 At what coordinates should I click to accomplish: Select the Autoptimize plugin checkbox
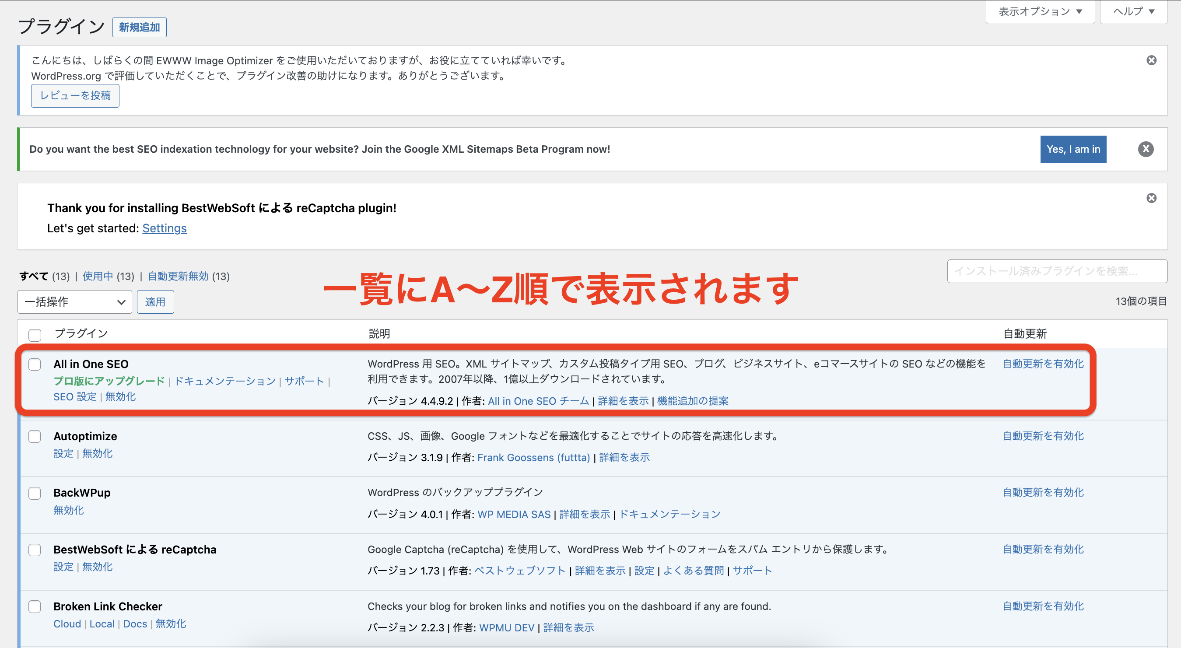coord(35,436)
